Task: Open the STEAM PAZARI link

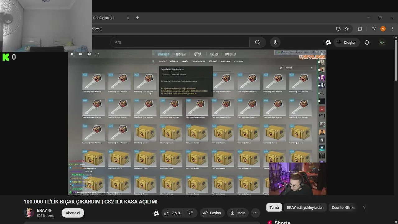Action: point(239,61)
